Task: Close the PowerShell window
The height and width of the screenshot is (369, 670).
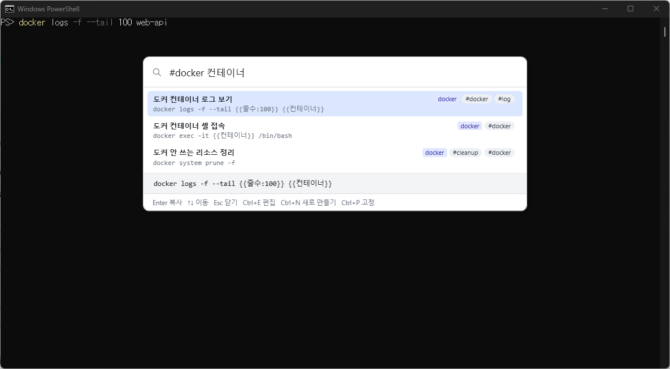Action: pos(656,8)
